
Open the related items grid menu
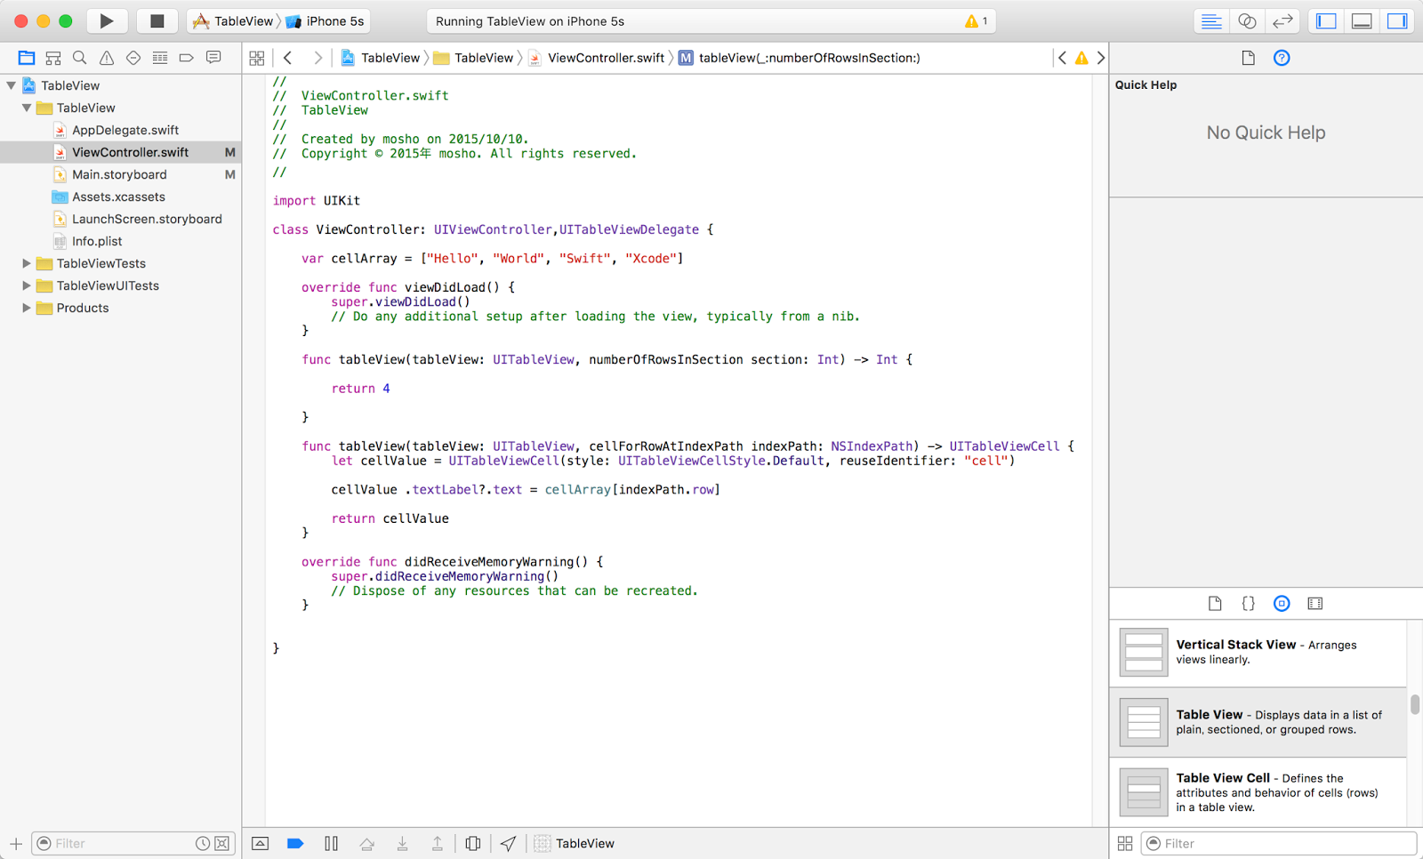click(257, 58)
